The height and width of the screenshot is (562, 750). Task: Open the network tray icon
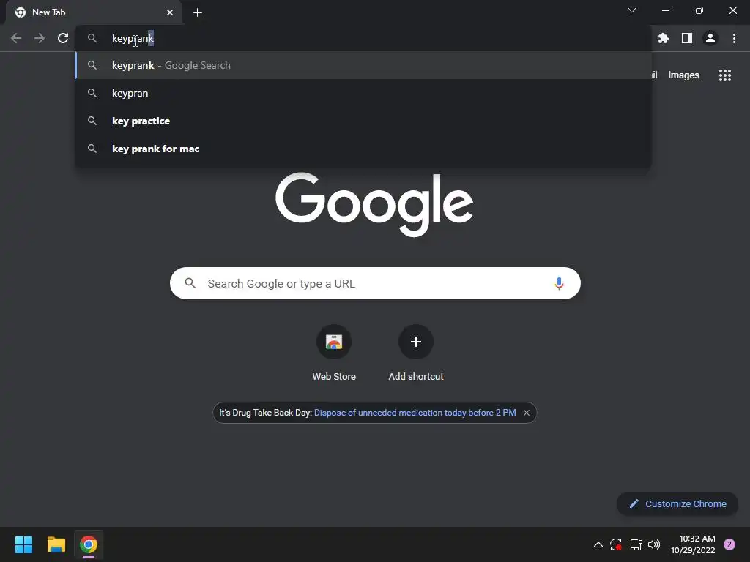(636, 544)
